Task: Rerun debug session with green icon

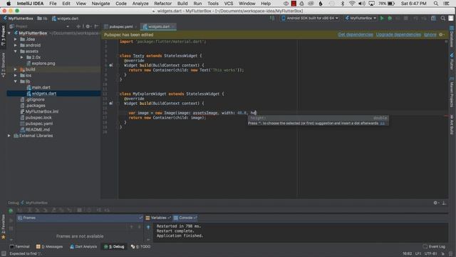Action: [x=11, y=211]
